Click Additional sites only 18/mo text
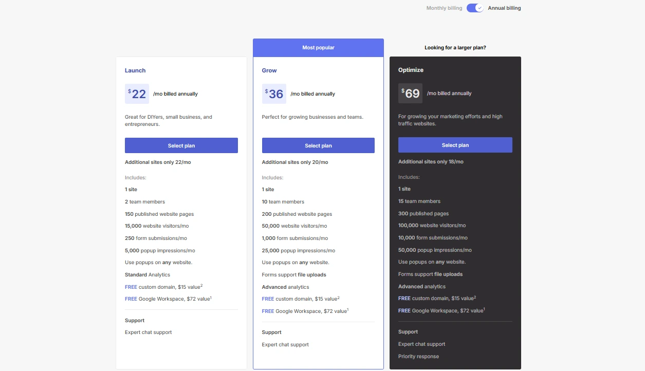 coord(431,162)
